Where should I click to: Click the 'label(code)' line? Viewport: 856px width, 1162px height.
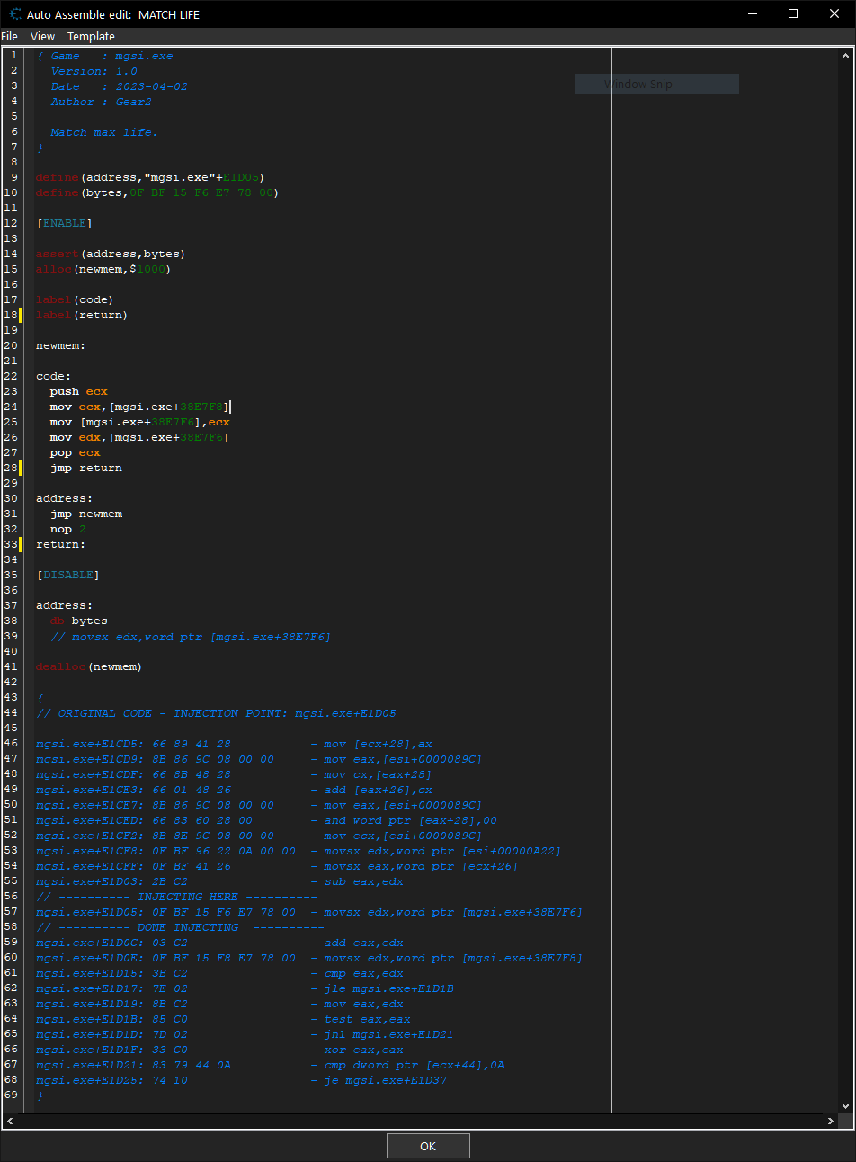(75, 299)
